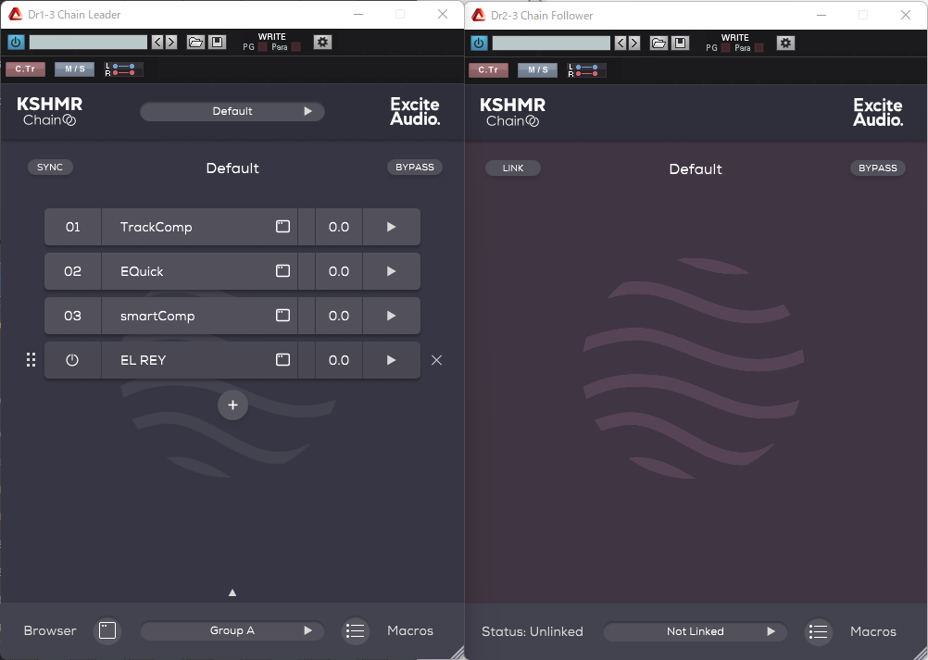Viewport: 928px width, 660px height.
Task: Select slot 01 number
Action: click(72, 227)
